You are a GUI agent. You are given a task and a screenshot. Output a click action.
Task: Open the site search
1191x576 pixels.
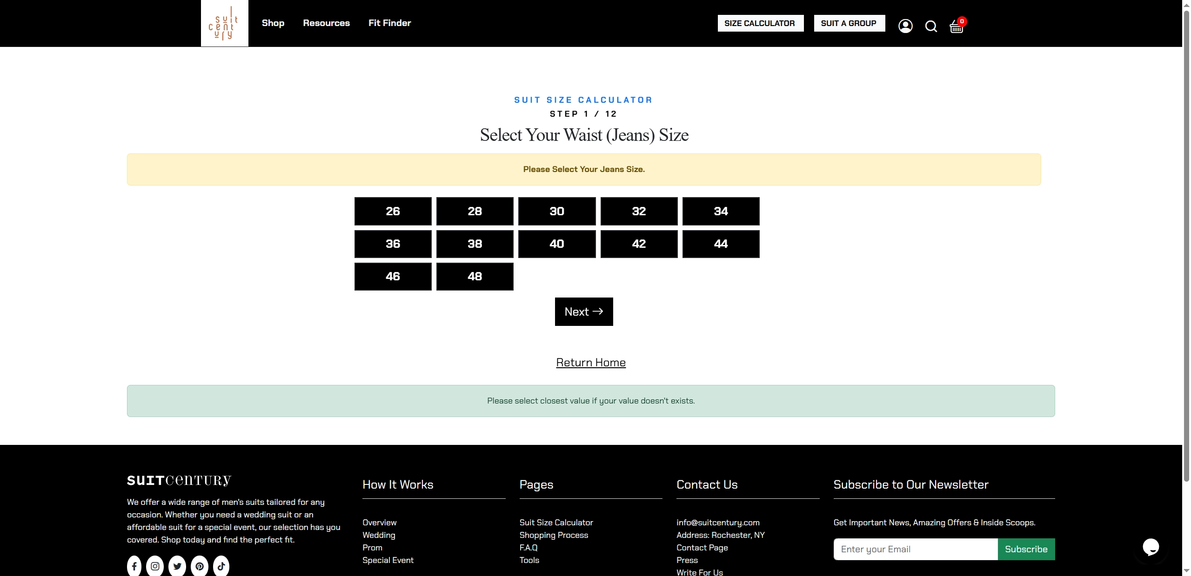(931, 26)
